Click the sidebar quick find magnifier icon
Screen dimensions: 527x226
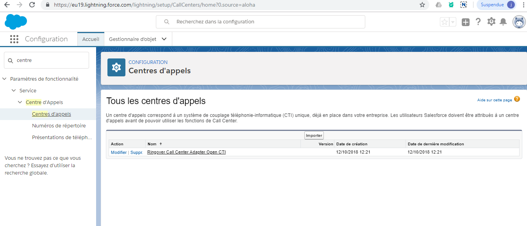[x=11, y=60]
